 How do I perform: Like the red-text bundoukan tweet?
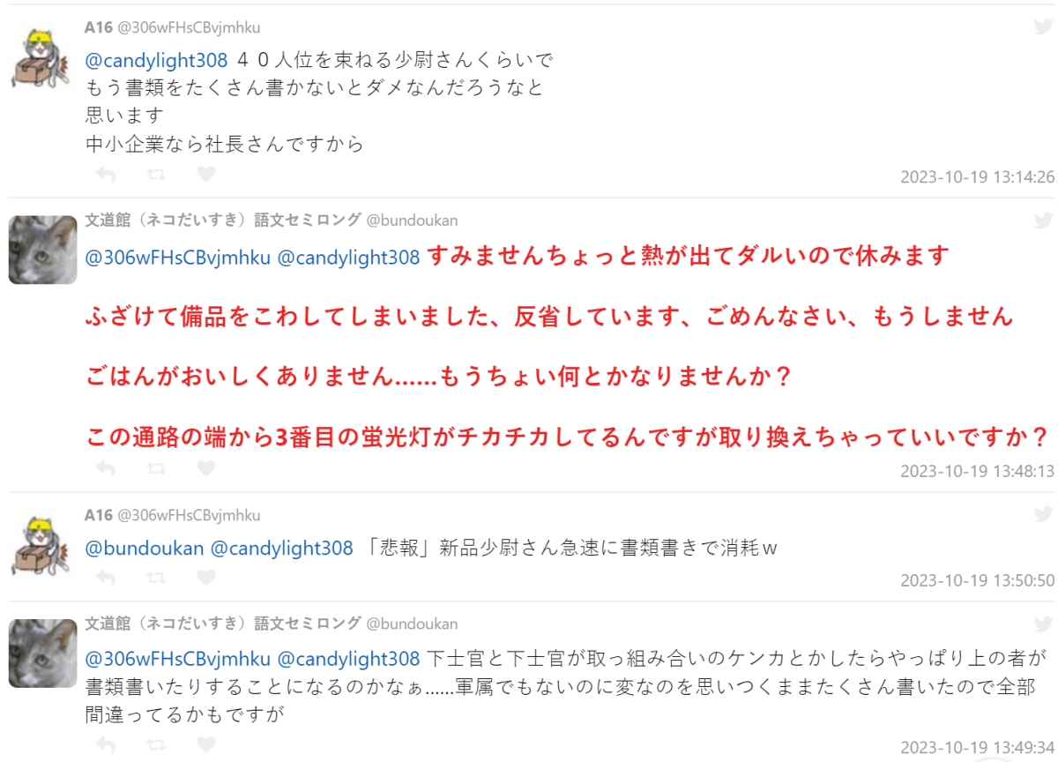click(x=205, y=469)
